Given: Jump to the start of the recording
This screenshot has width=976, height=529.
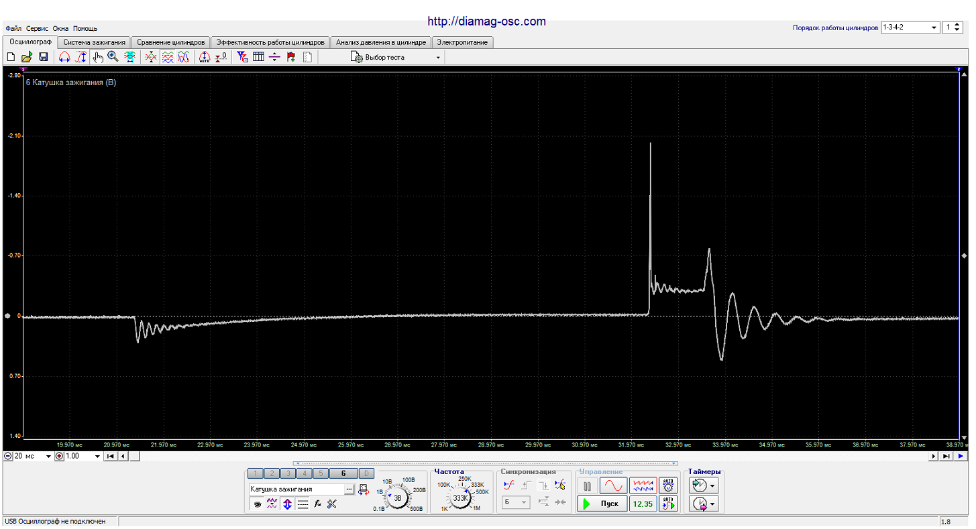Looking at the screenshot, I should click(x=111, y=457).
